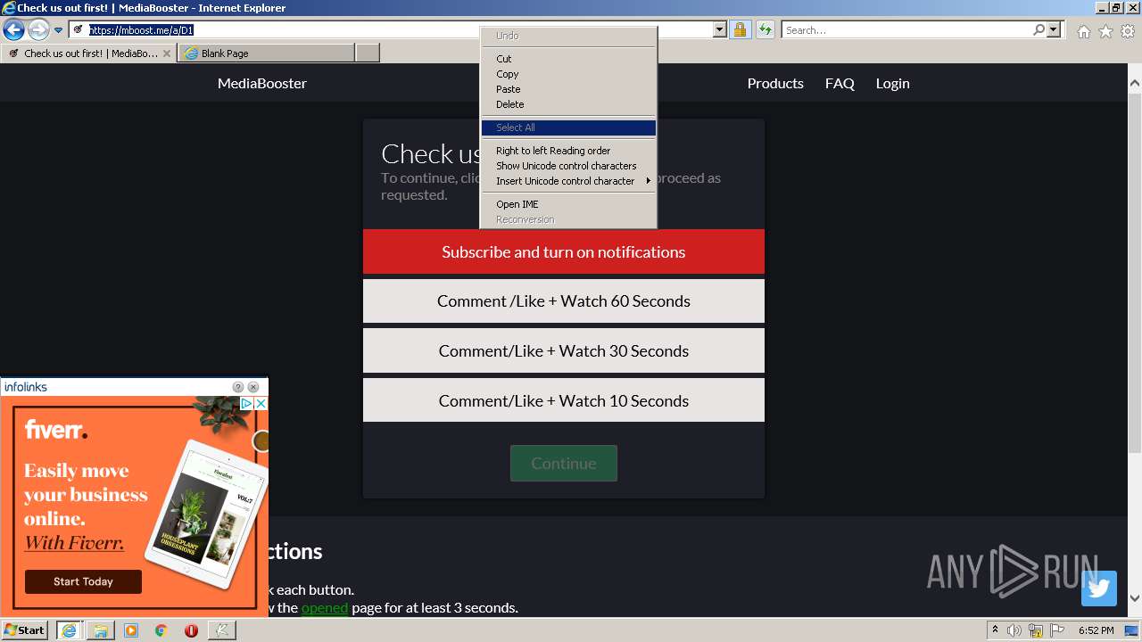Click the browser Back arrow button
Viewport: 1142px width, 642px height.
coord(13,30)
